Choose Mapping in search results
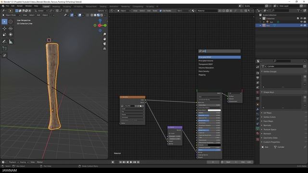Image resolution: width=308 pixels, height=173 pixels. [x=219, y=75]
